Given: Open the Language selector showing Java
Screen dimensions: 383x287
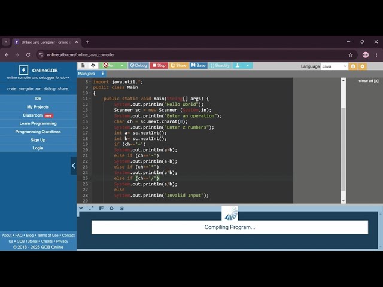Looking at the screenshot, I should coord(334,66).
